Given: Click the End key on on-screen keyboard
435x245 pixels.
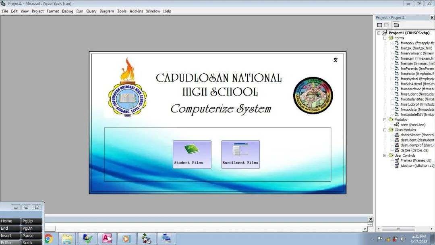Looking at the screenshot, I should [10, 228].
